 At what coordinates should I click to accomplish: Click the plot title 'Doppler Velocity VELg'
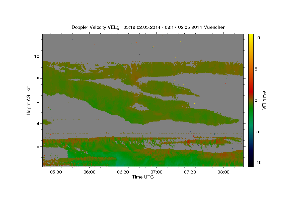tap(96, 27)
